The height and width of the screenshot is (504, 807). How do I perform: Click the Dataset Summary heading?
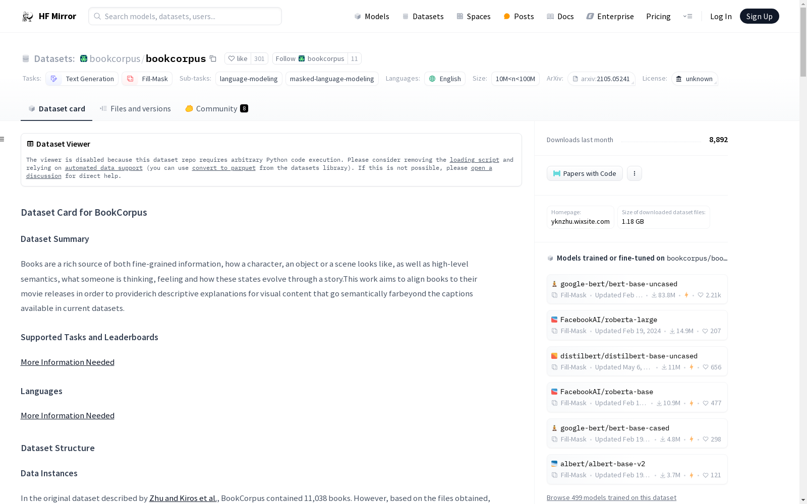tap(55, 239)
